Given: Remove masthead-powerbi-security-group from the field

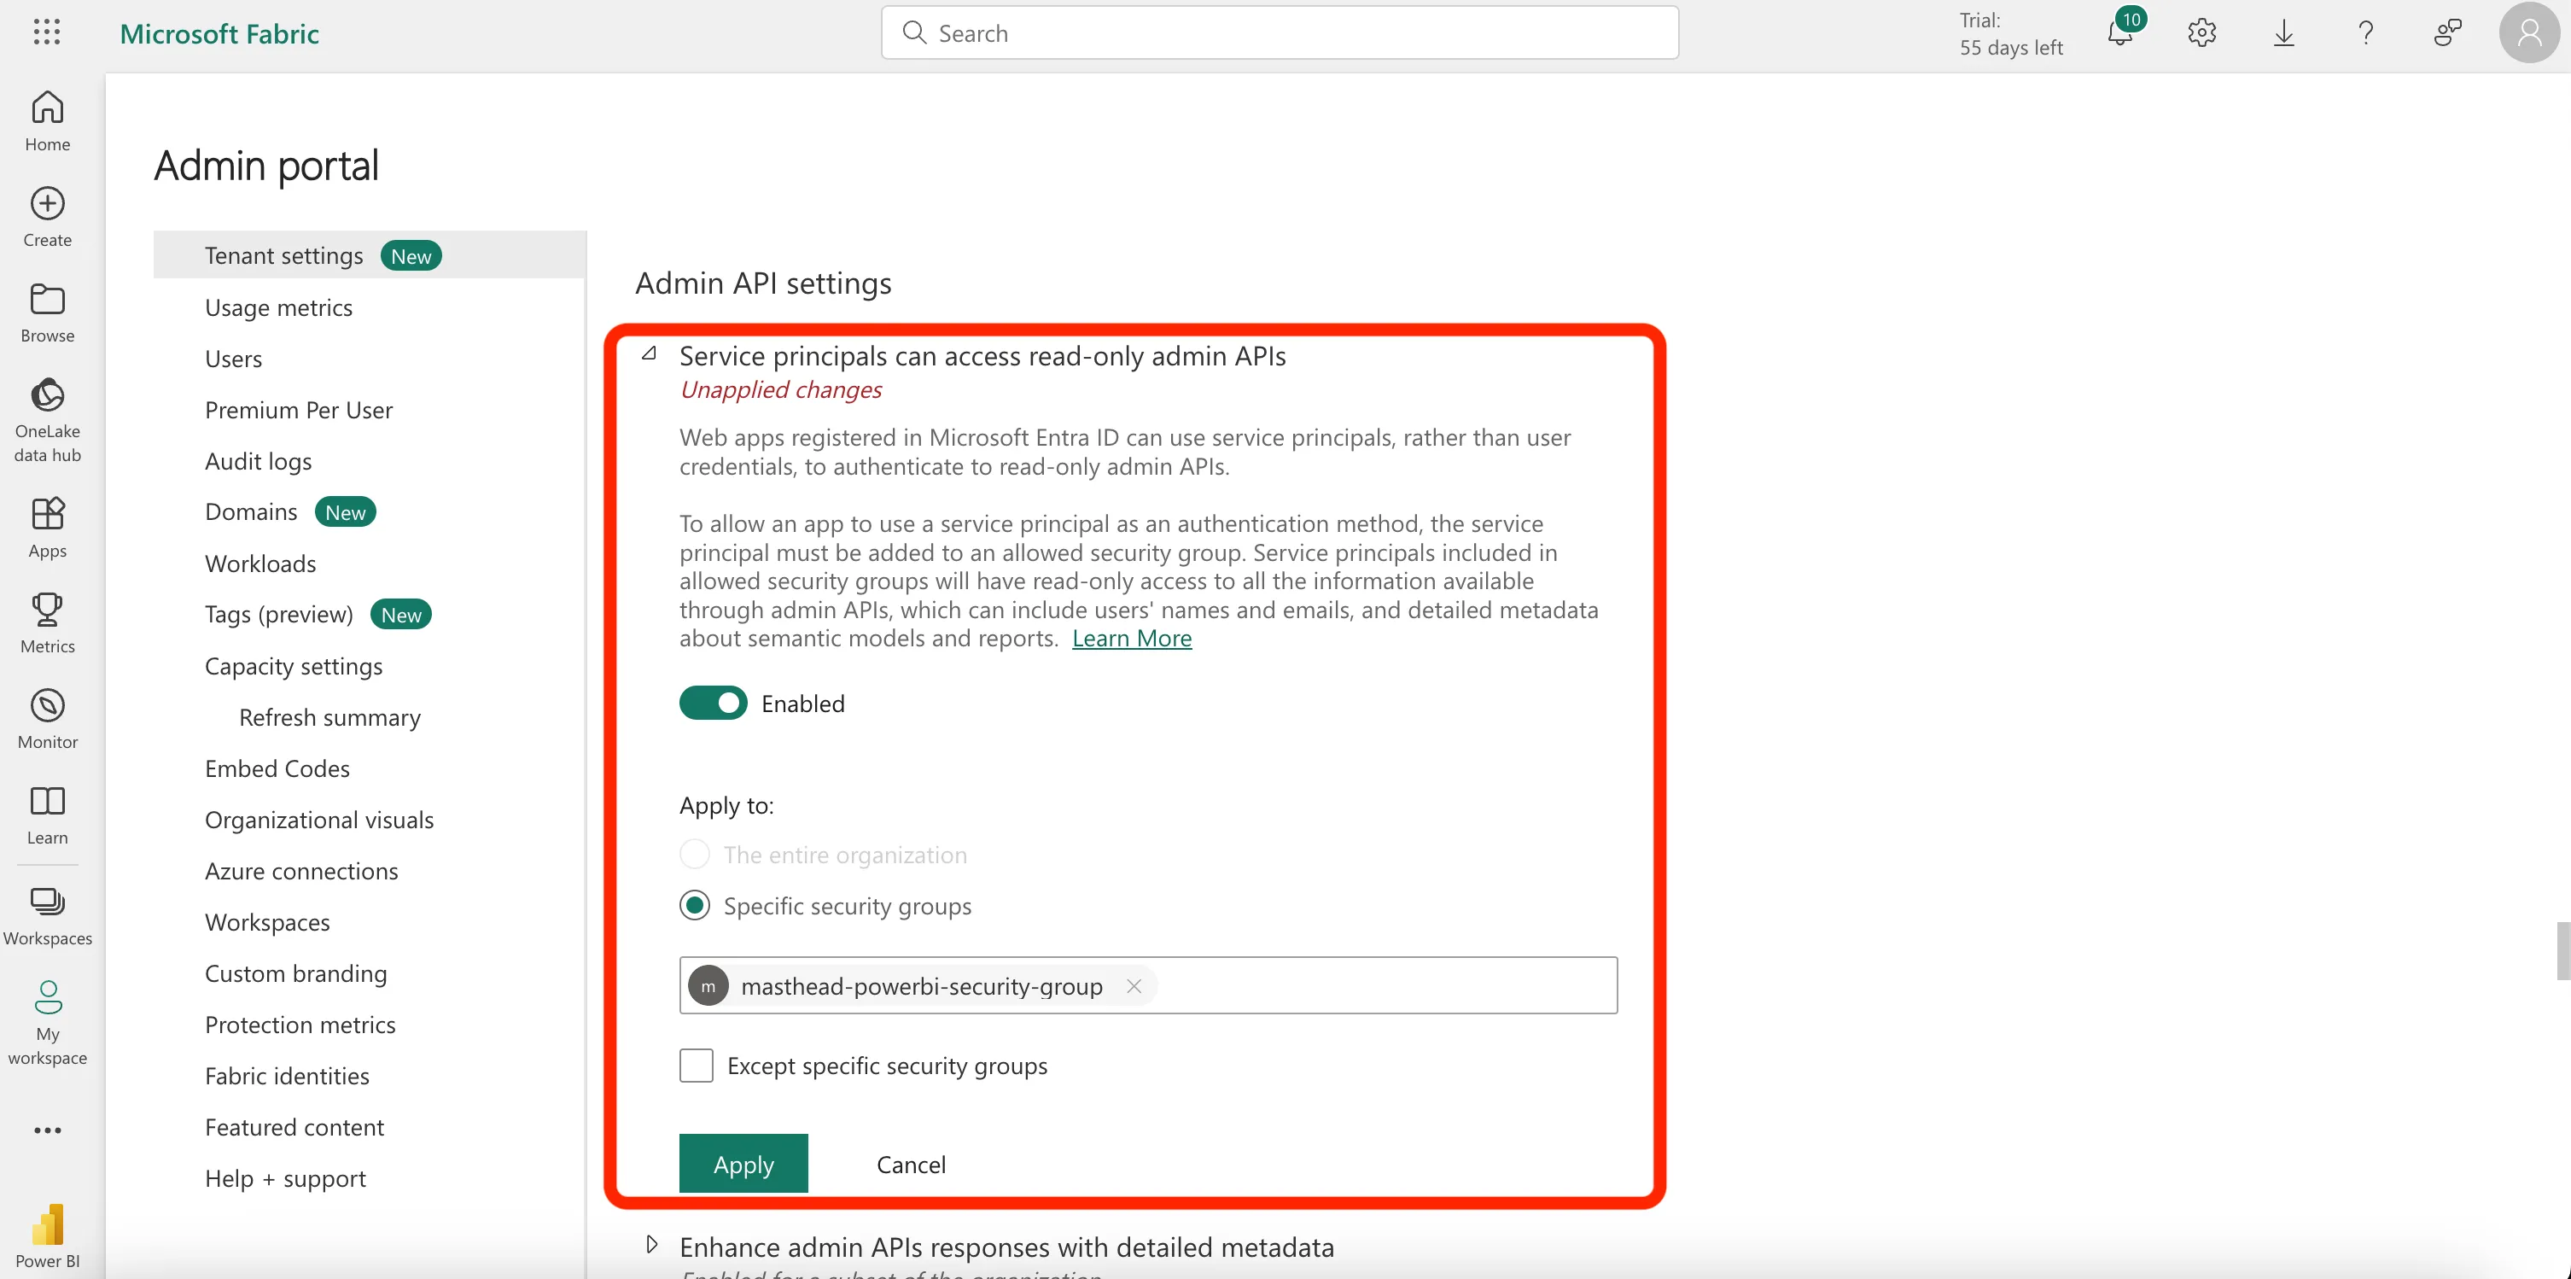Looking at the screenshot, I should pyautogui.click(x=1134, y=986).
